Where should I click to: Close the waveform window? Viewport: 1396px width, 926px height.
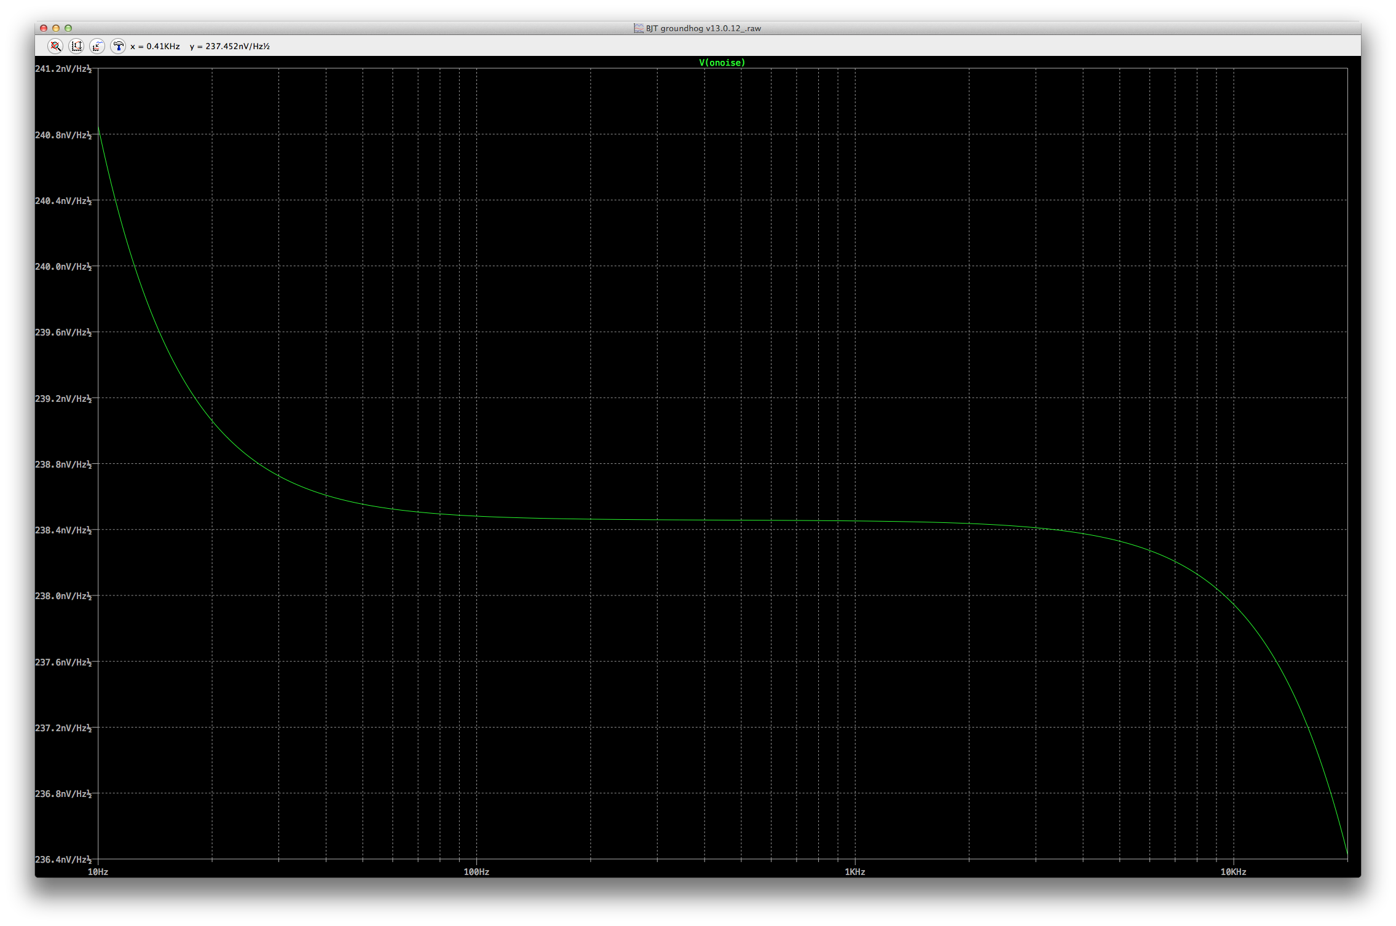44,28
